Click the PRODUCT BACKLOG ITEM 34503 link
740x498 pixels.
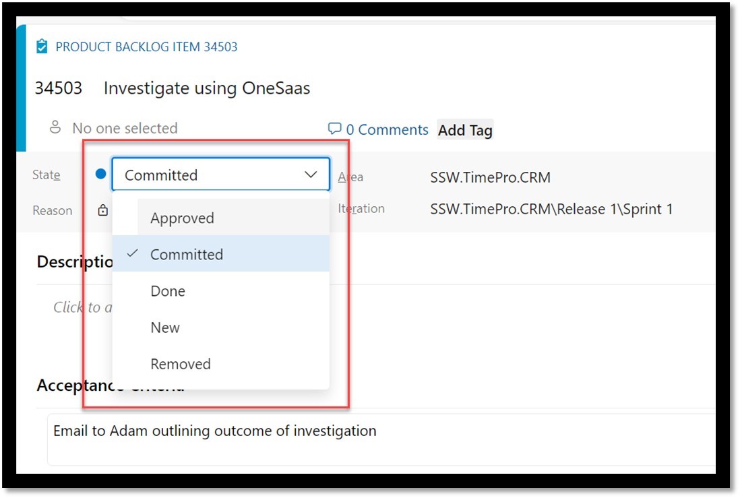pos(146,47)
